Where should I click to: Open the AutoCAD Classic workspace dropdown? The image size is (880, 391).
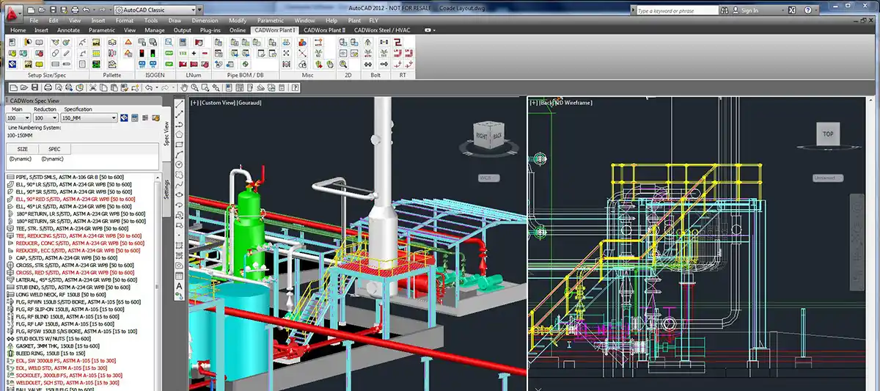[x=193, y=10]
